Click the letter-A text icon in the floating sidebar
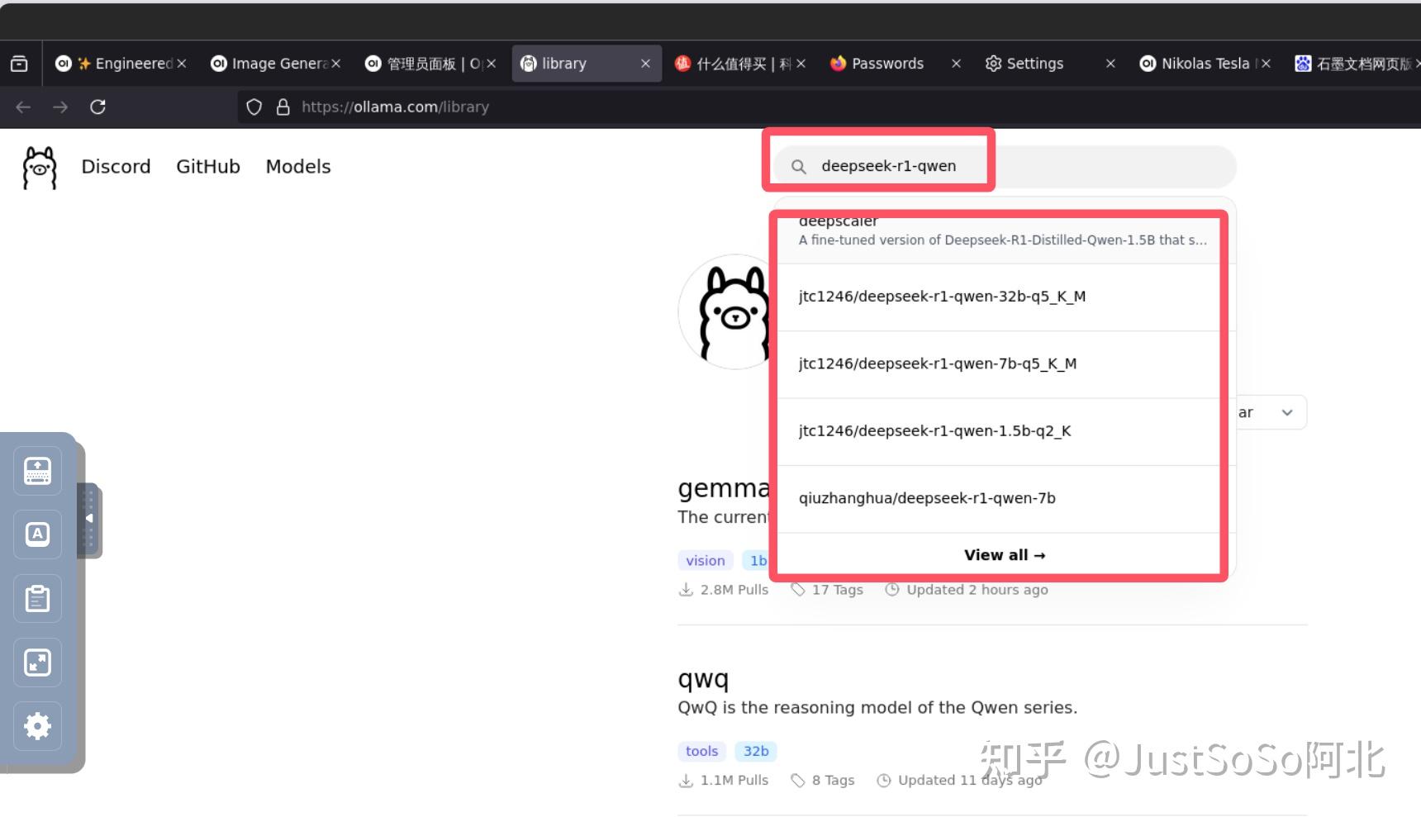 pyautogui.click(x=37, y=534)
